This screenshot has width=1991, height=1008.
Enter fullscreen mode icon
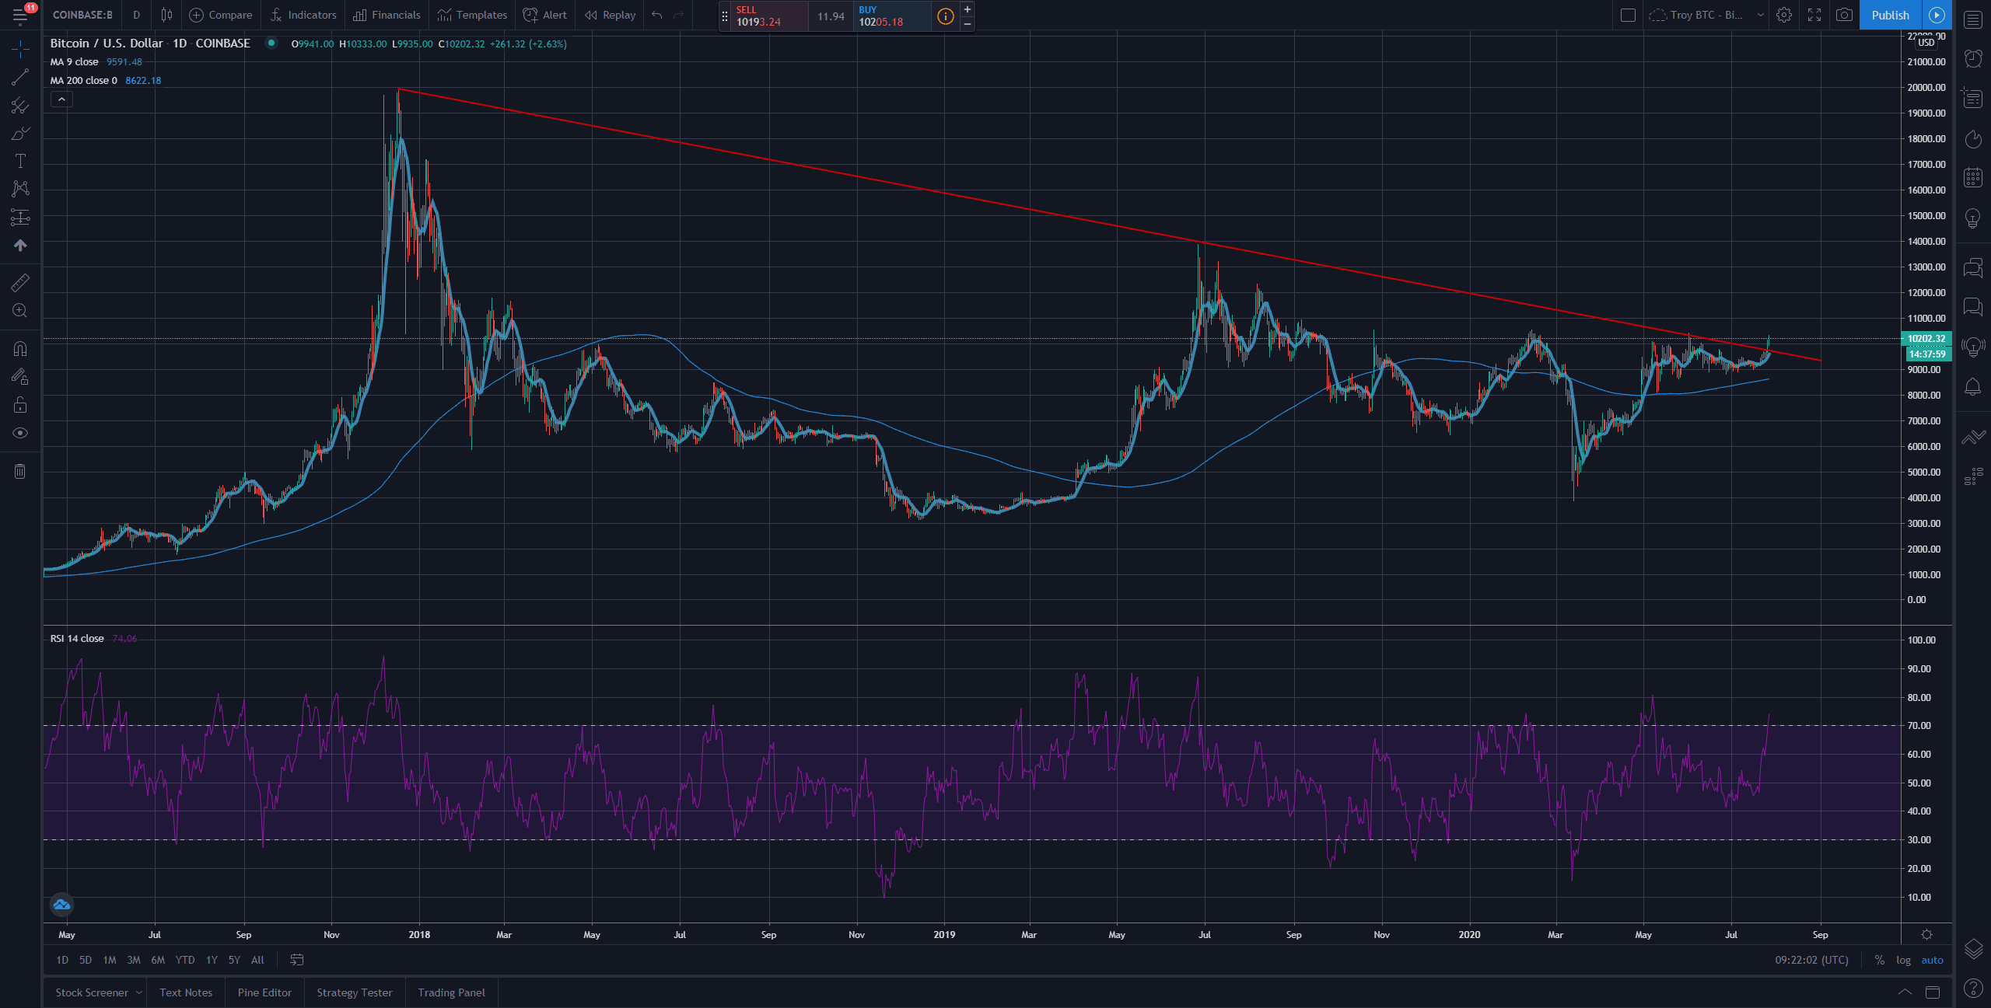click(x=1814, y=15)
